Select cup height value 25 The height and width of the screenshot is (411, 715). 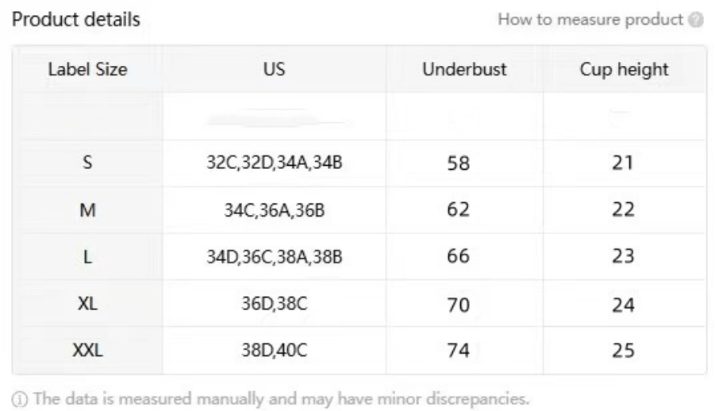[x=623, y=351]
